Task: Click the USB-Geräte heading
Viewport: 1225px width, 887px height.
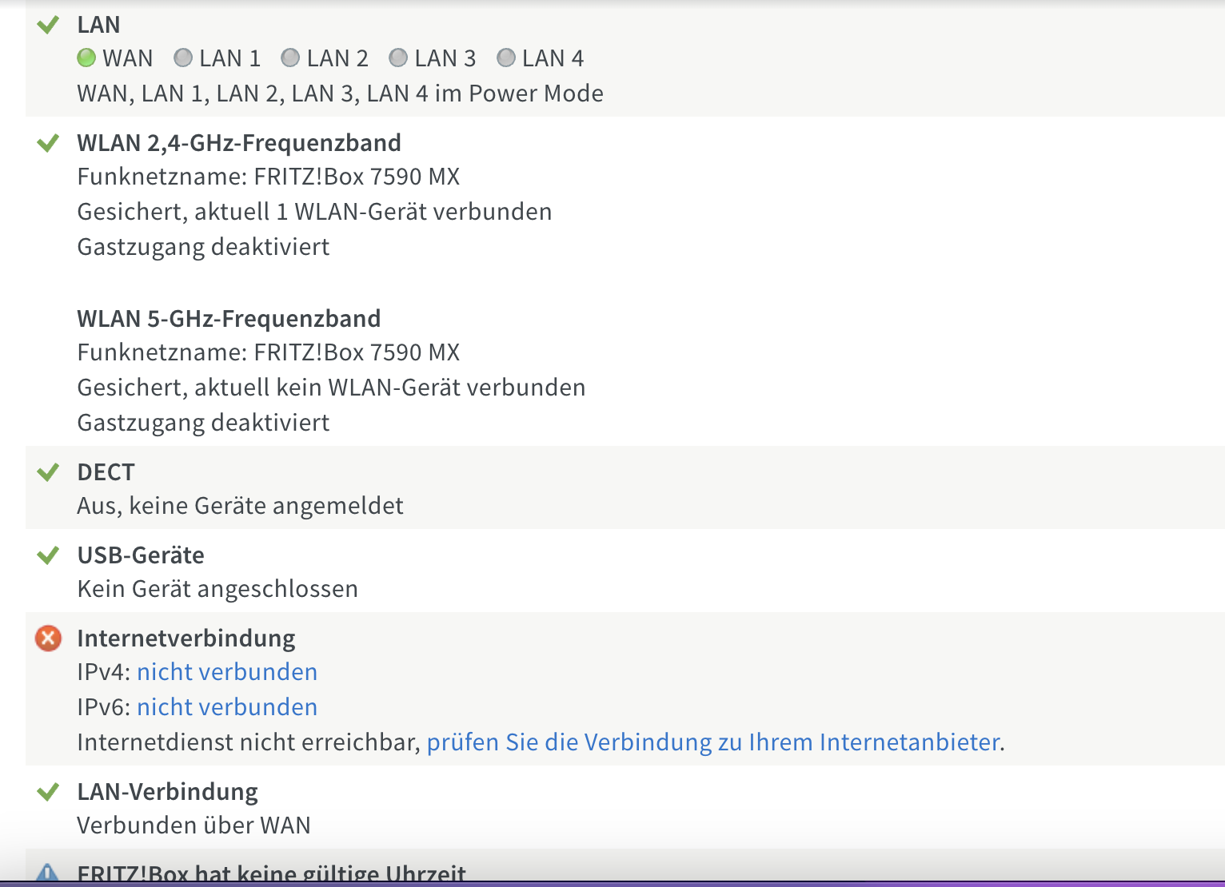Action: tap(141, 555)
